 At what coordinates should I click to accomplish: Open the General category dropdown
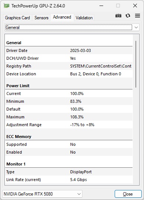coord(72,27)
